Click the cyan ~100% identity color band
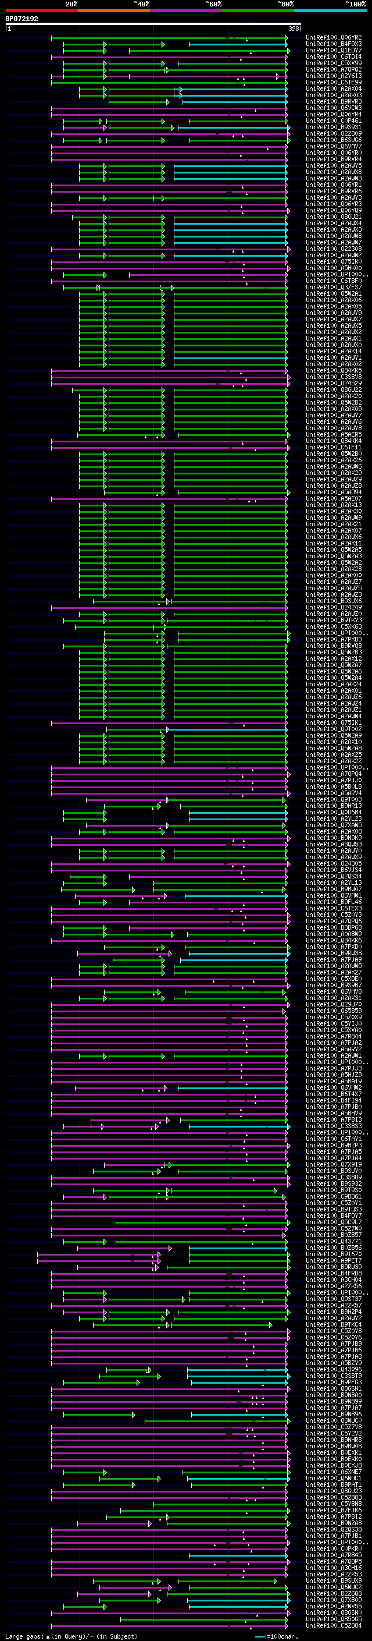The width and height of the screenshot is (372, 1641). tap(330, 10)
